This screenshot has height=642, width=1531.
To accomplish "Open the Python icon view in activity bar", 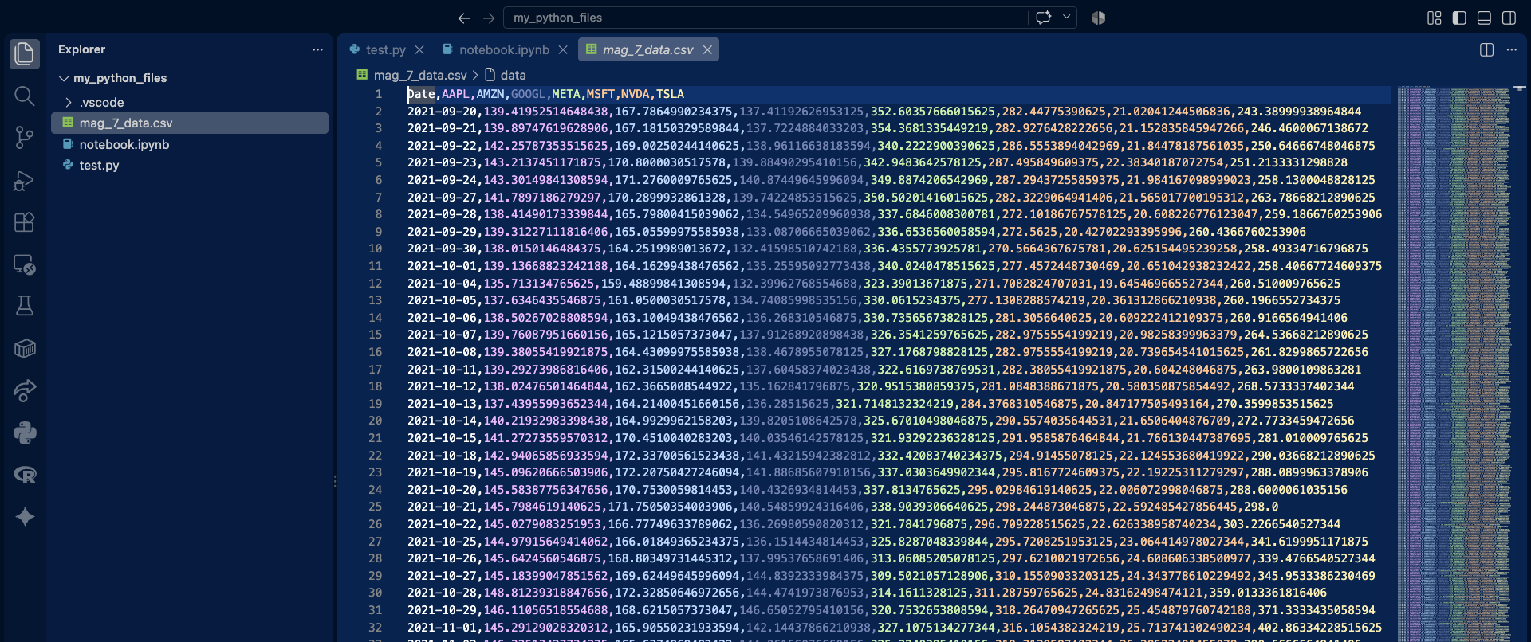I will click(25, 433).
